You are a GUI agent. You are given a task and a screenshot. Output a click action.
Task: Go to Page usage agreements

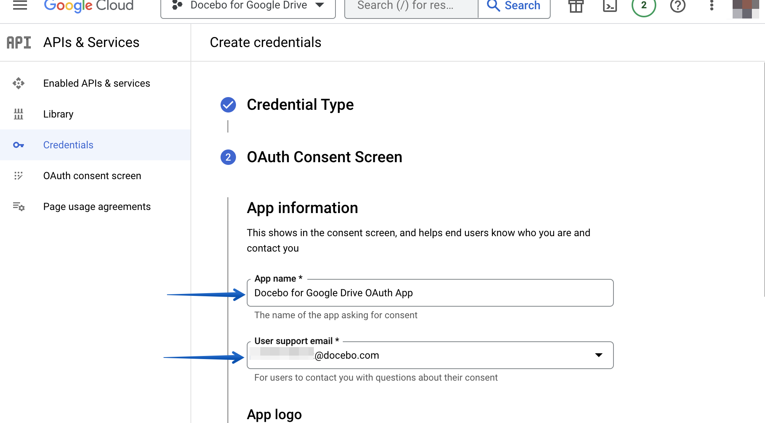[x=97, y=206]
